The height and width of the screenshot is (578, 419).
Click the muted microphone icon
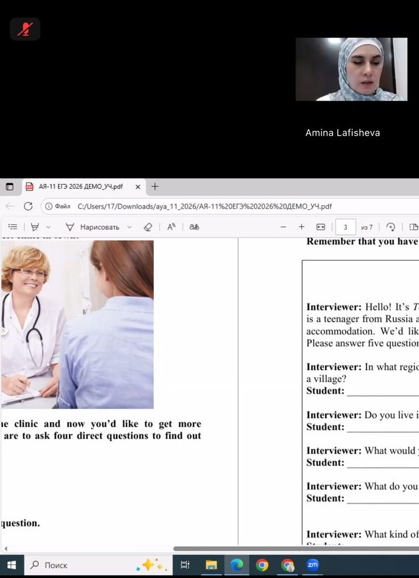pyautogui.click(x=25, y=29)
